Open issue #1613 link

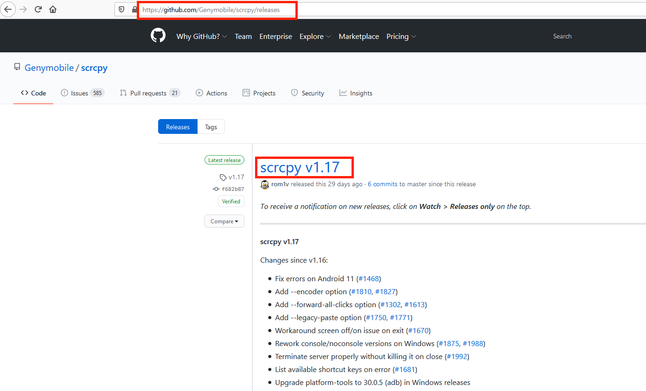(x=415, y=305)
